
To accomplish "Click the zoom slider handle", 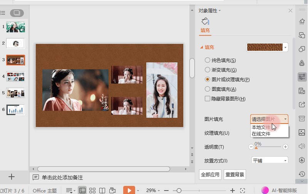I will [179, 191].
